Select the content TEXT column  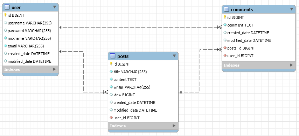coord(125,80)
